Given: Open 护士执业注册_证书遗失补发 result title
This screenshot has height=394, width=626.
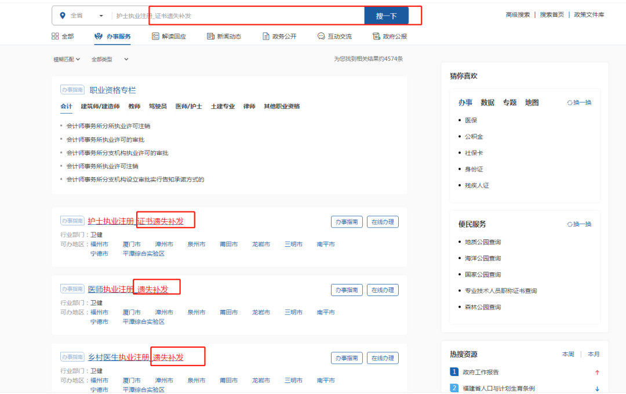Looking at the screenshot, I should click(x=136, y=221).
